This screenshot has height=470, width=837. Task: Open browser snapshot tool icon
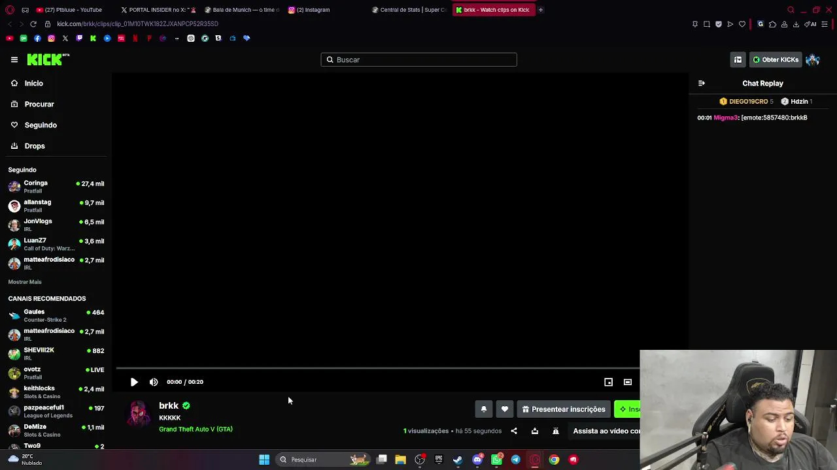707,24
